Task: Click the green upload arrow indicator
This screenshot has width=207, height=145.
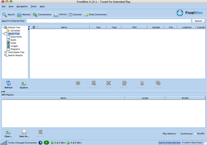Action: click(x=68, y=143)
